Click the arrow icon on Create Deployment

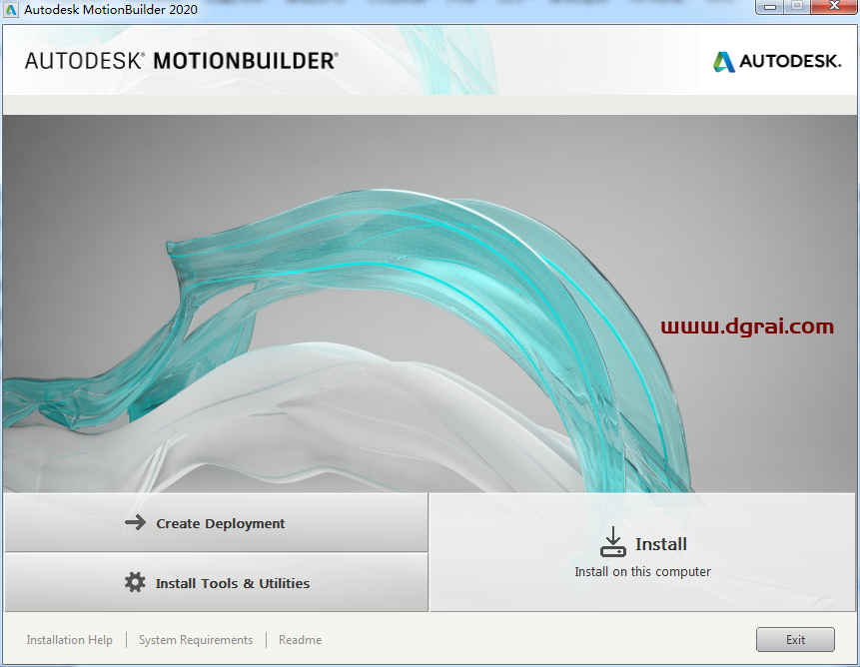(136, 522)
